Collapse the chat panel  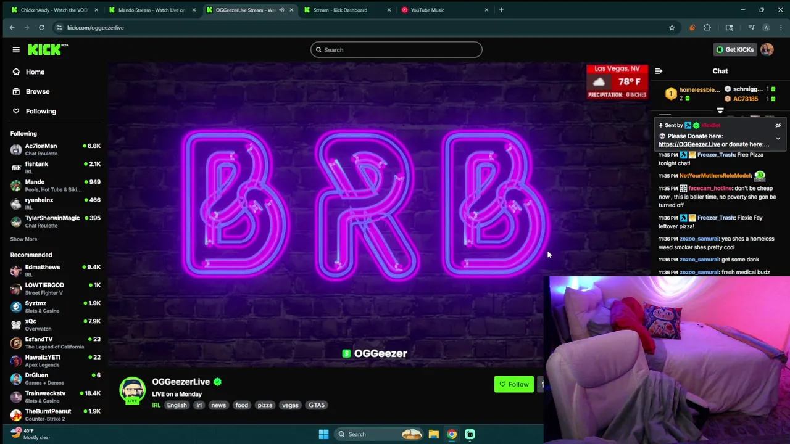659,72
